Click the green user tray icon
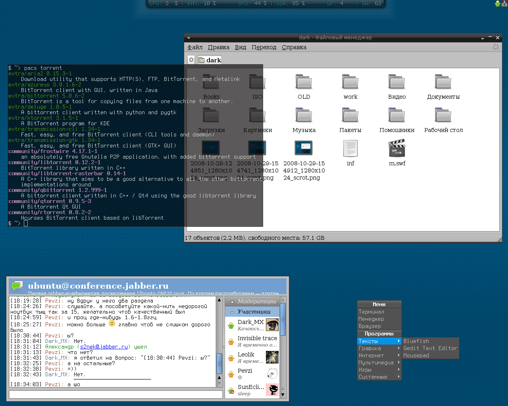508x406 pixels. 498,4
